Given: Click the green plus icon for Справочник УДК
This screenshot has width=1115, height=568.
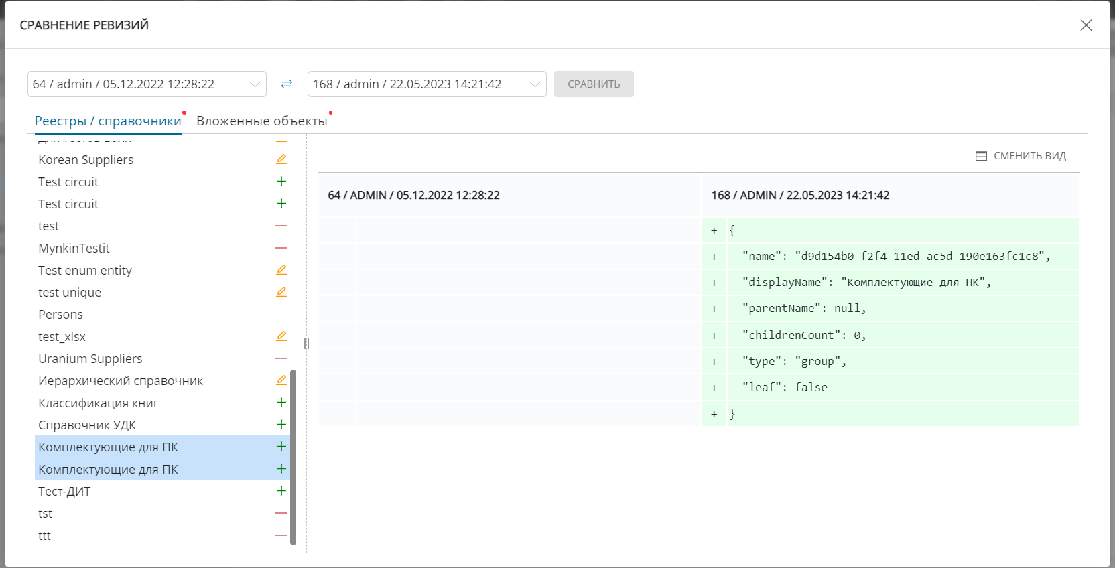Looking at the screenshot, I should tap(281, 425).
